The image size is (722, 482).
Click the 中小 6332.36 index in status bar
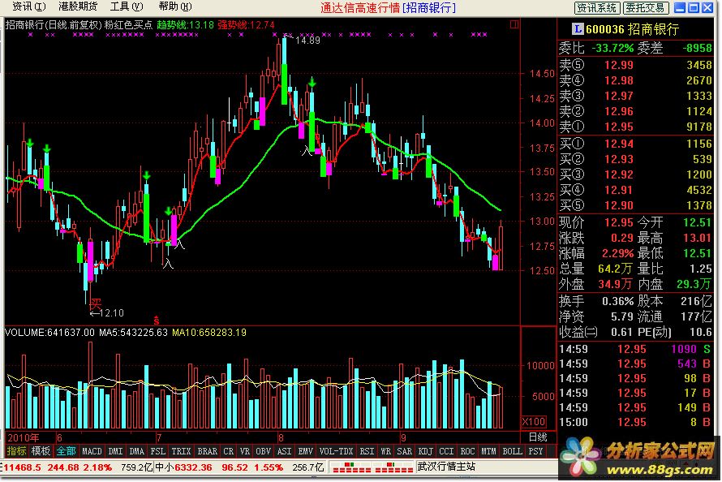183,467
